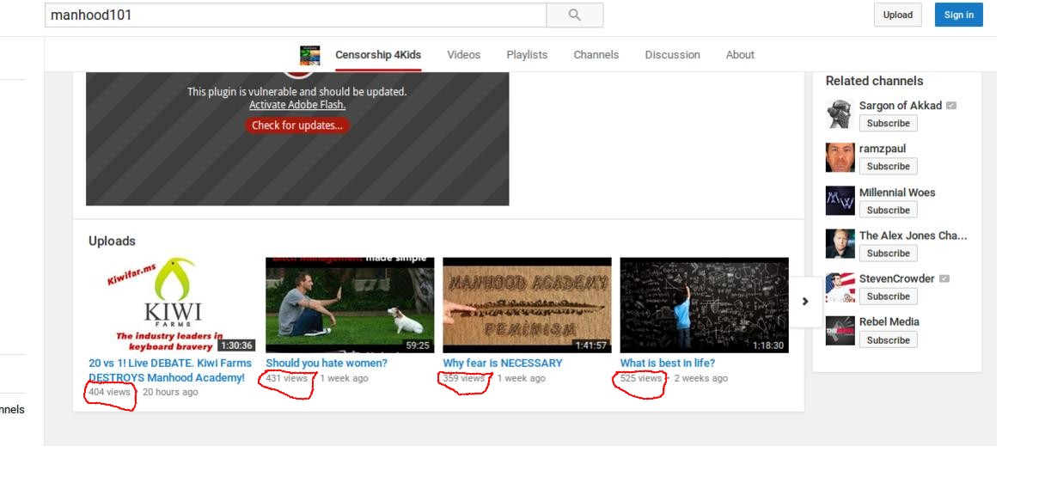The height and width of the screenshot is (495, 1045).
Task: Open Should you hate women thumbnail
Action: click(350, 305)
